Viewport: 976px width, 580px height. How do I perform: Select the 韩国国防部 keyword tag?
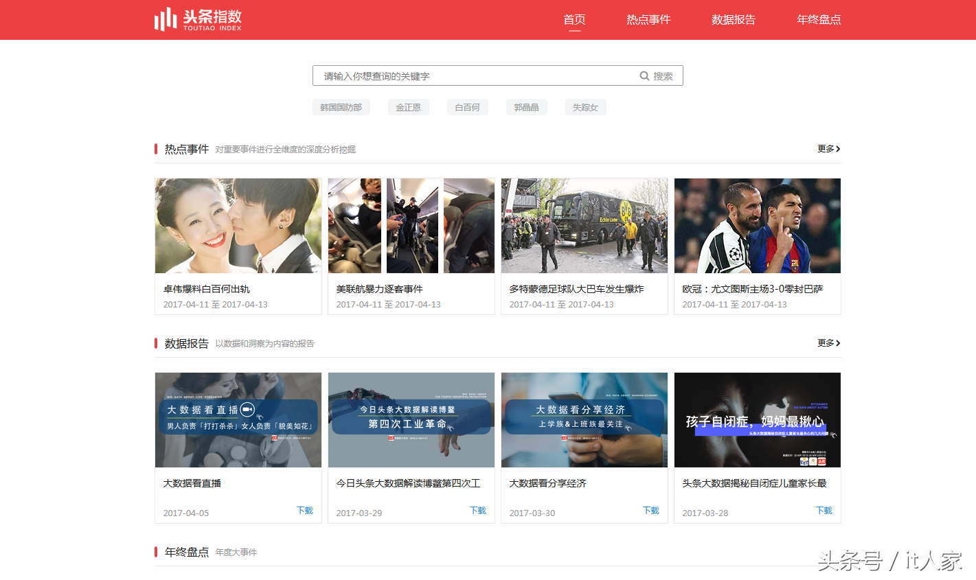pyautogui.click(x=341, y=107)
